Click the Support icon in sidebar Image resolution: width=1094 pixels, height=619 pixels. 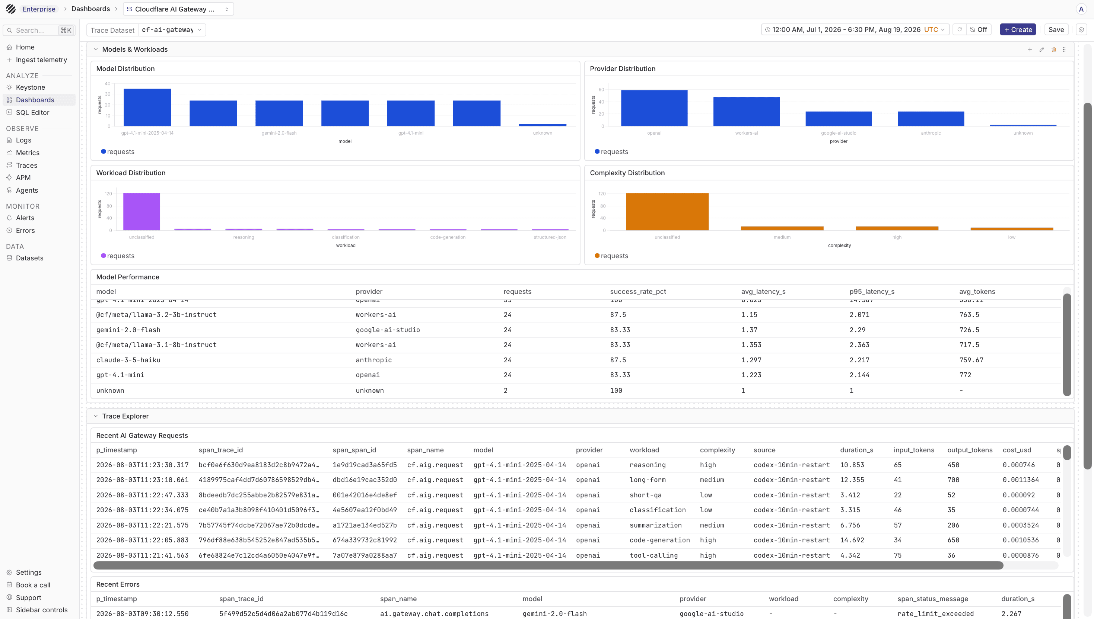[9, 597]
